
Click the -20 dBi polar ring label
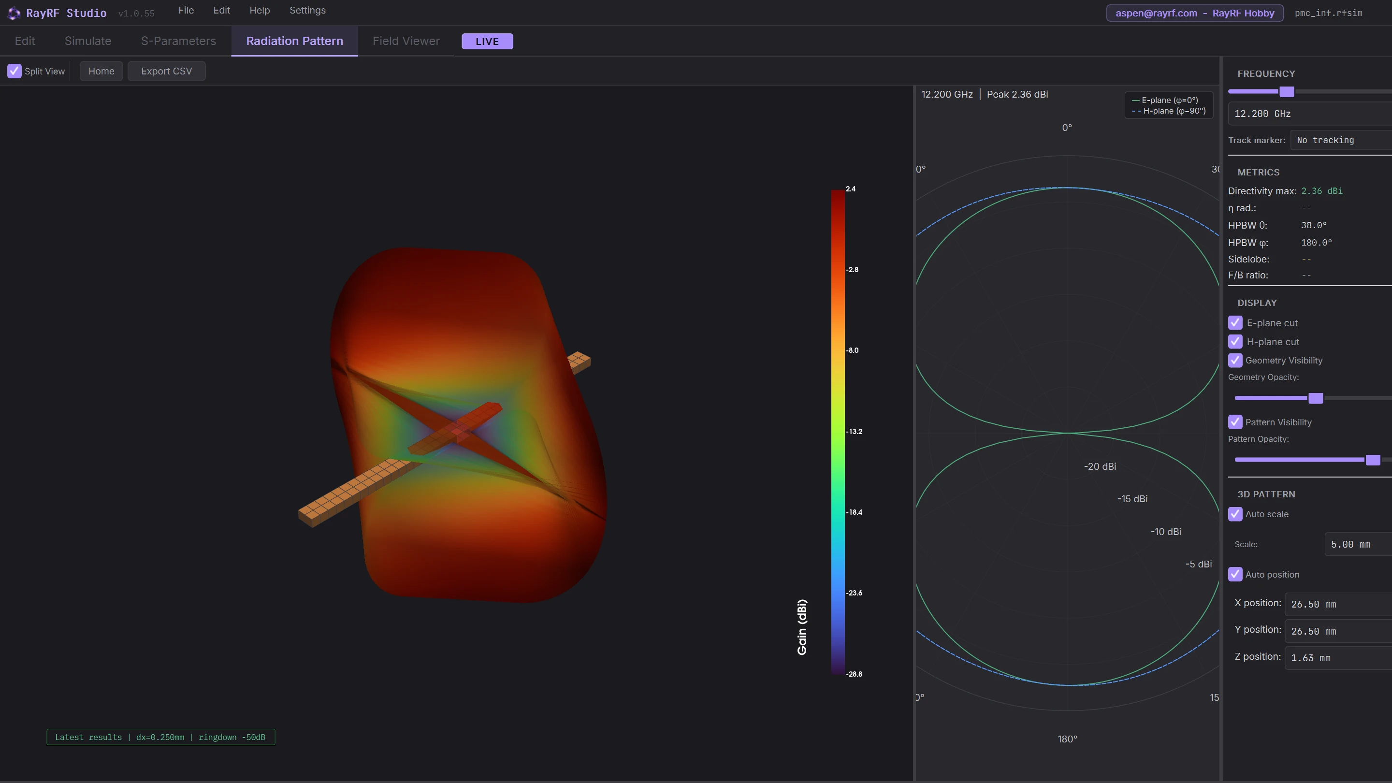coord(1100,466)
